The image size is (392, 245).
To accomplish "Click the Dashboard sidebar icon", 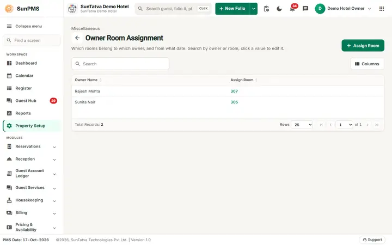I will [9, 63].
